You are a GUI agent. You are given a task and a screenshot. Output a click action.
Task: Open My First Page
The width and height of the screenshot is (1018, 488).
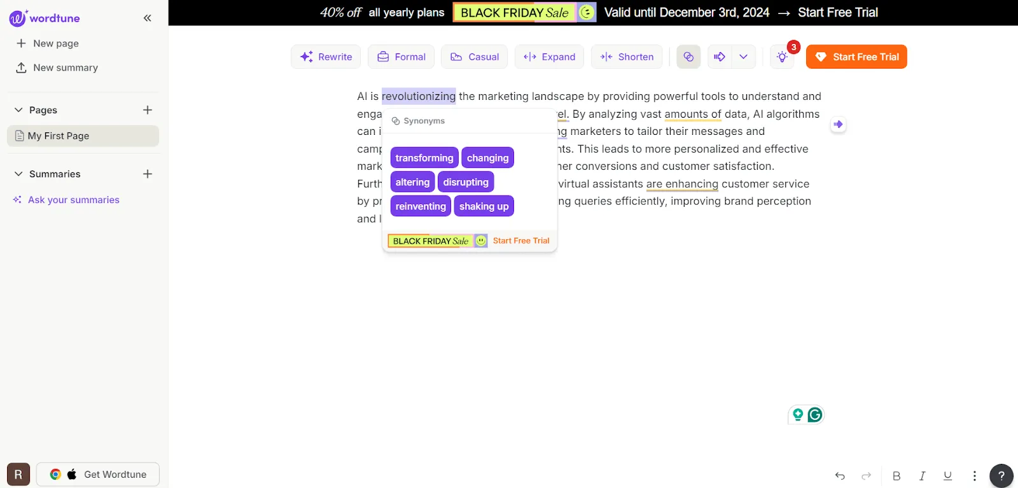click(x=83, y=136)
